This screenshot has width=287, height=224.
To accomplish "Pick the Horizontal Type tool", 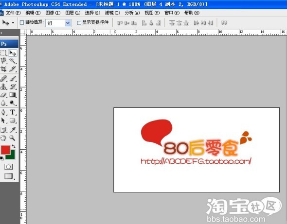I will 13,112.
